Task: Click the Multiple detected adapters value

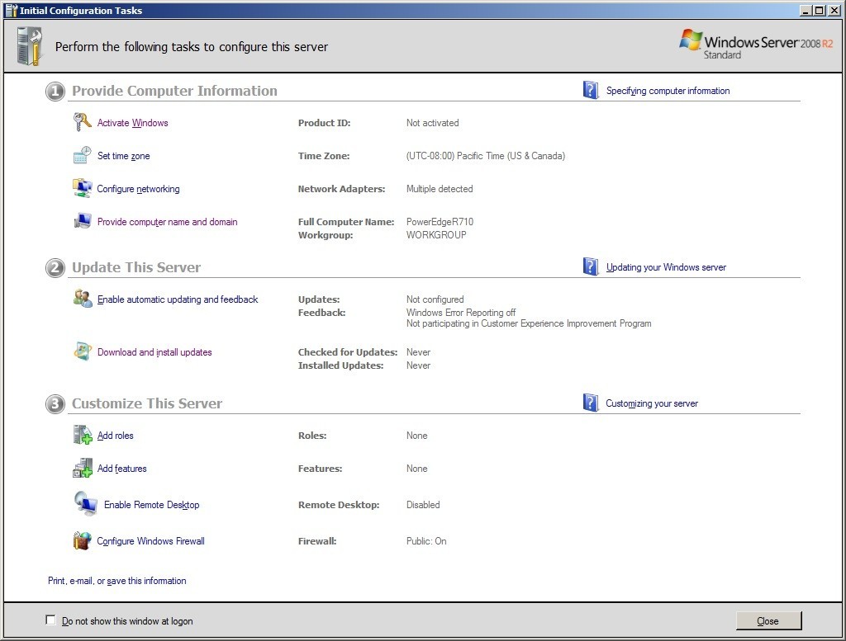Action: pos(440,189)
